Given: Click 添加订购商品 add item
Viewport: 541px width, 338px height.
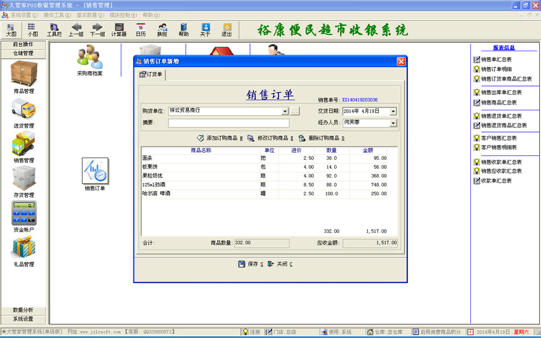Looking at the screenshot, I should pyautogui.click(x=220, y=138).
